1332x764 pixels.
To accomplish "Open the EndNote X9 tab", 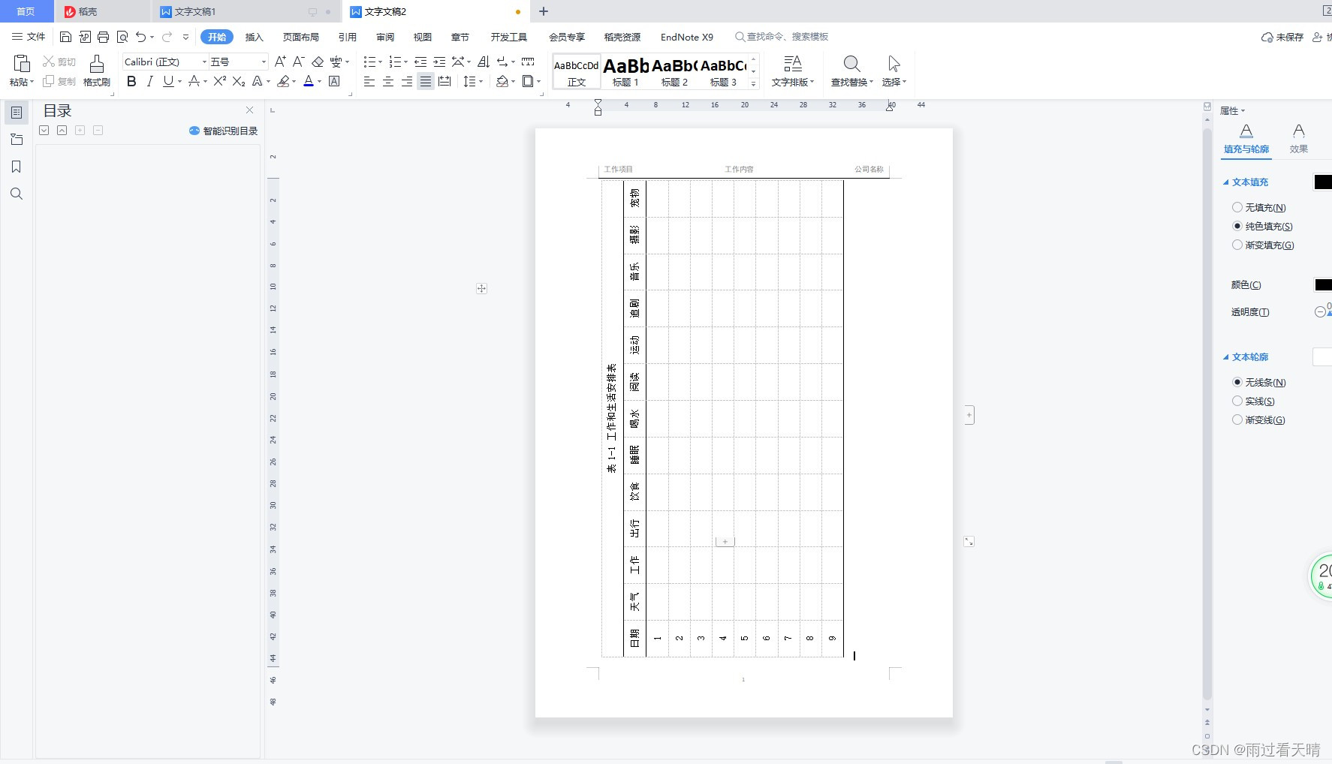I will 686,37.
